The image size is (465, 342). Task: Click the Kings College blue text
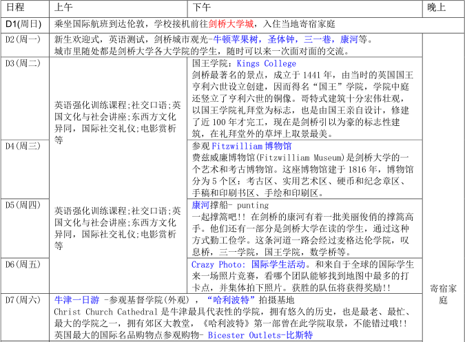pyautogui.click(x=267, y=64)
